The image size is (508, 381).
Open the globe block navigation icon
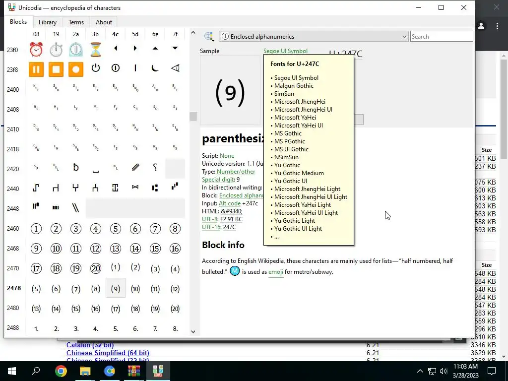point(209,37)
